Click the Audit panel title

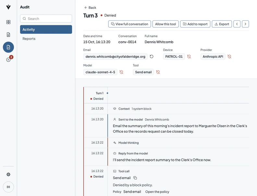tap(25, 7)
